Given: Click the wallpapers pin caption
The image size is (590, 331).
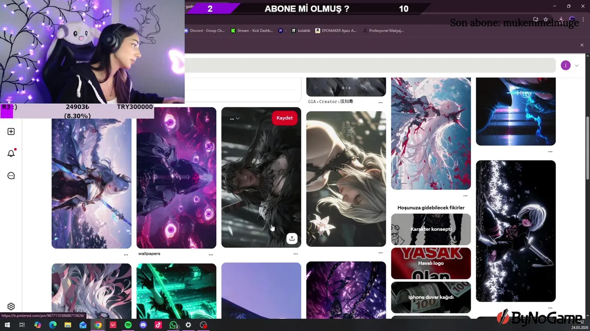Looking at the screenshot, I should coord(149,253).
